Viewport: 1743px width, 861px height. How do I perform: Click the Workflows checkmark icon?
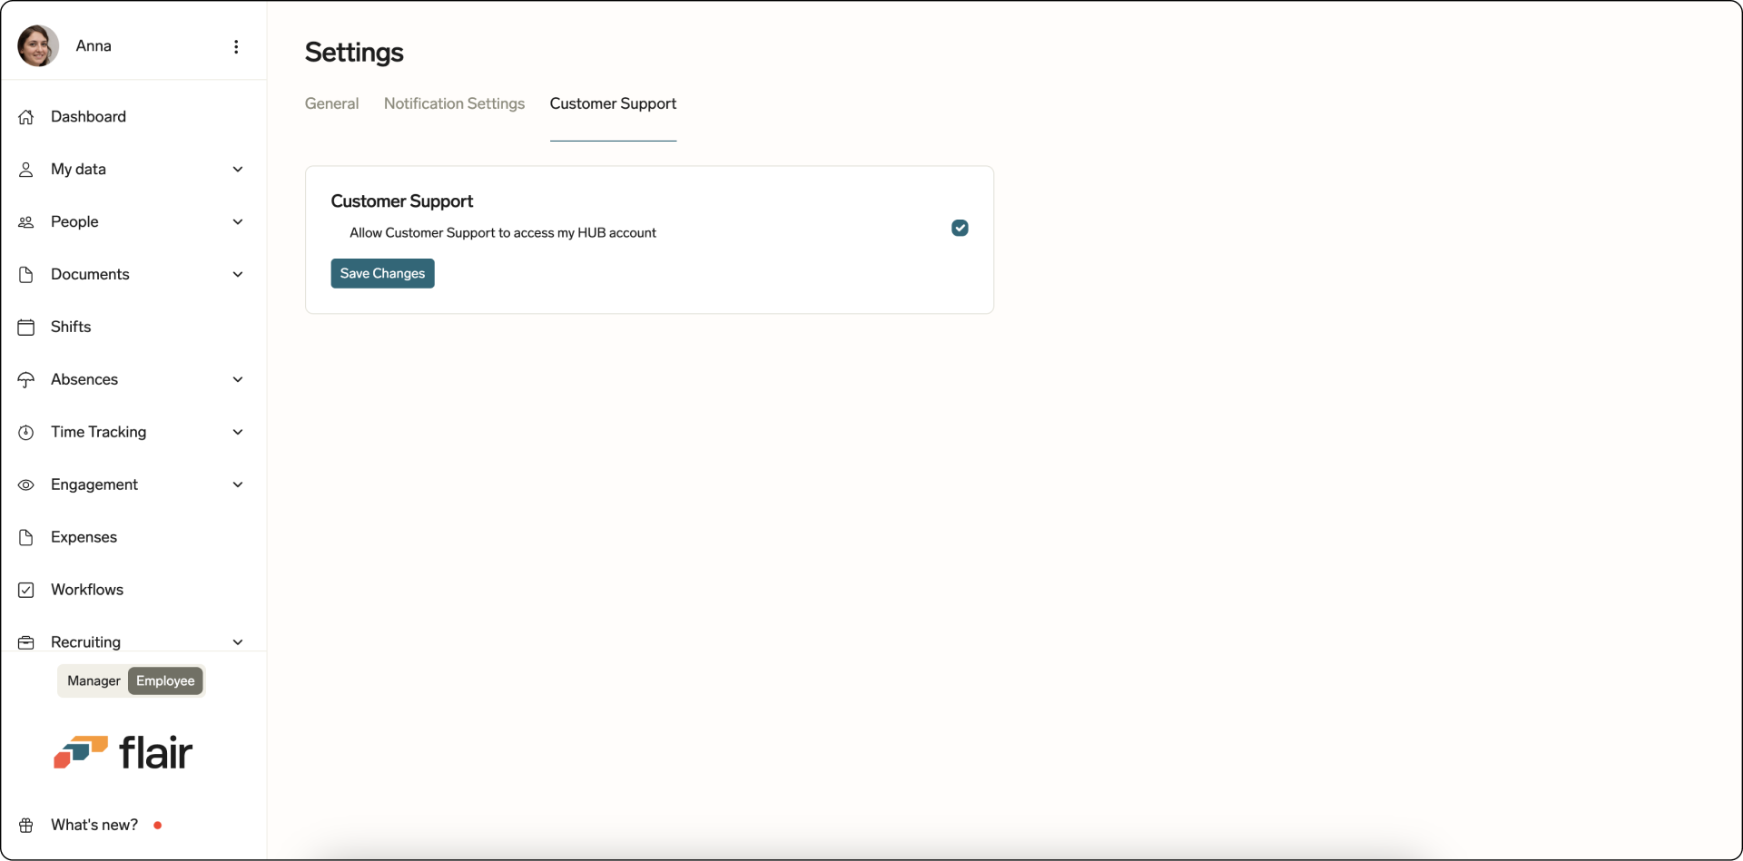(x=26, y=590)
